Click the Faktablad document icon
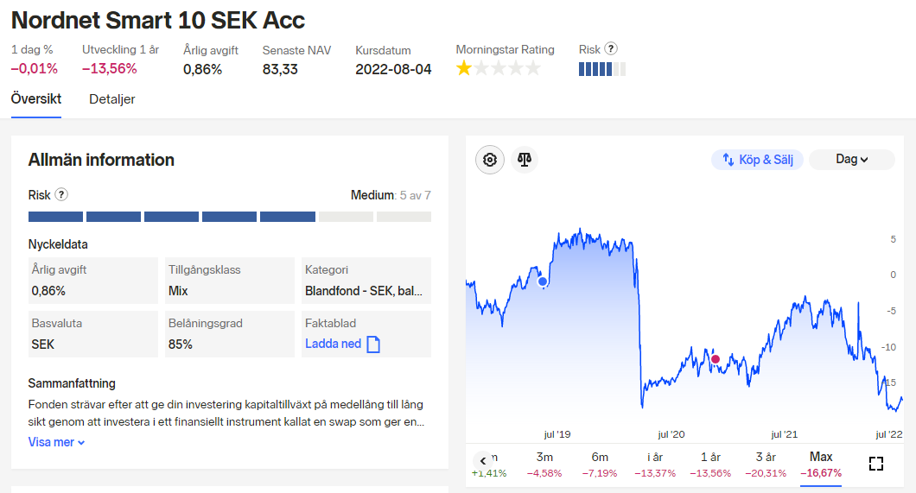This screenshot has width=916, height=493. 373,344
